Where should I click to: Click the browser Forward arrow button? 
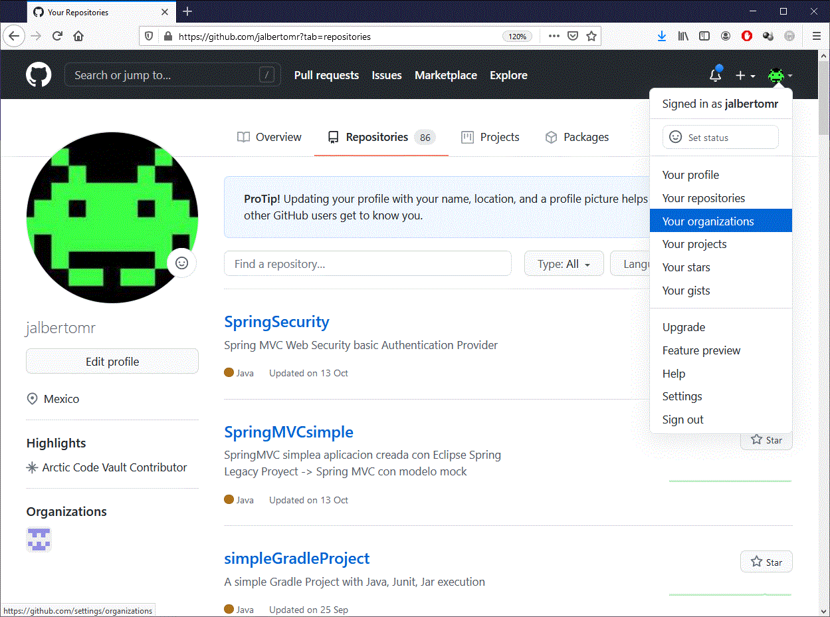coord(36,36)
